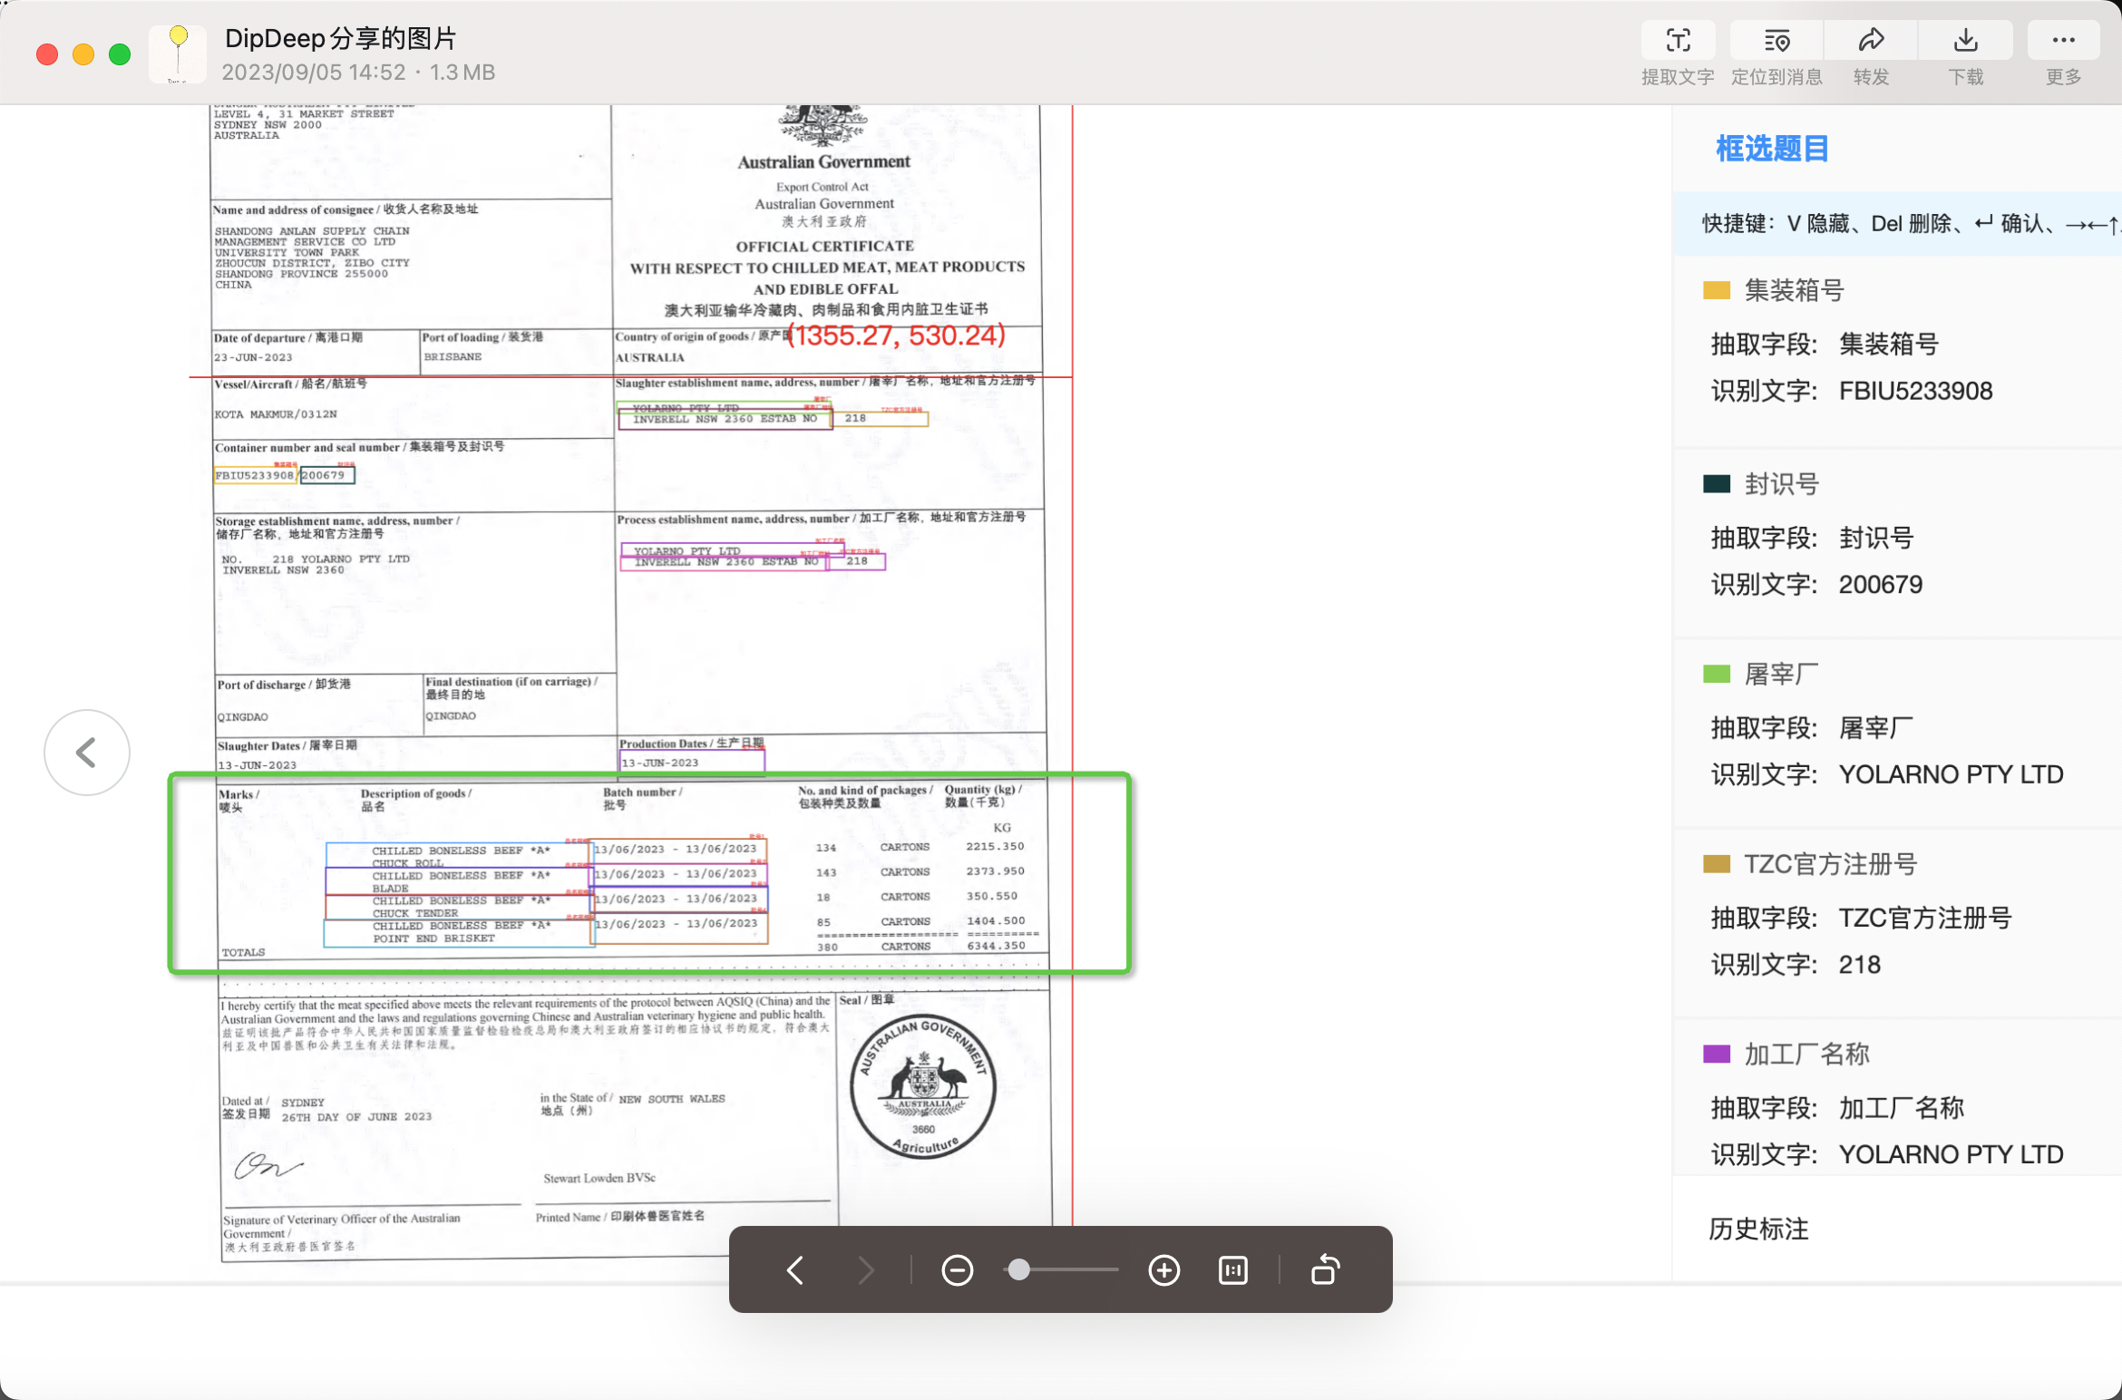Open the more (更多) options menu

coord(2063,42)
